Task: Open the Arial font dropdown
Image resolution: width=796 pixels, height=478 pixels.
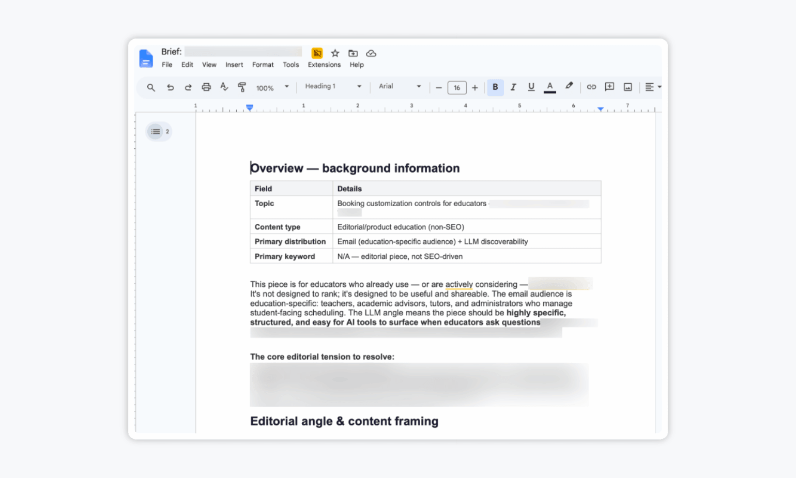Action: pyautogui.click(x=400, y=86)
